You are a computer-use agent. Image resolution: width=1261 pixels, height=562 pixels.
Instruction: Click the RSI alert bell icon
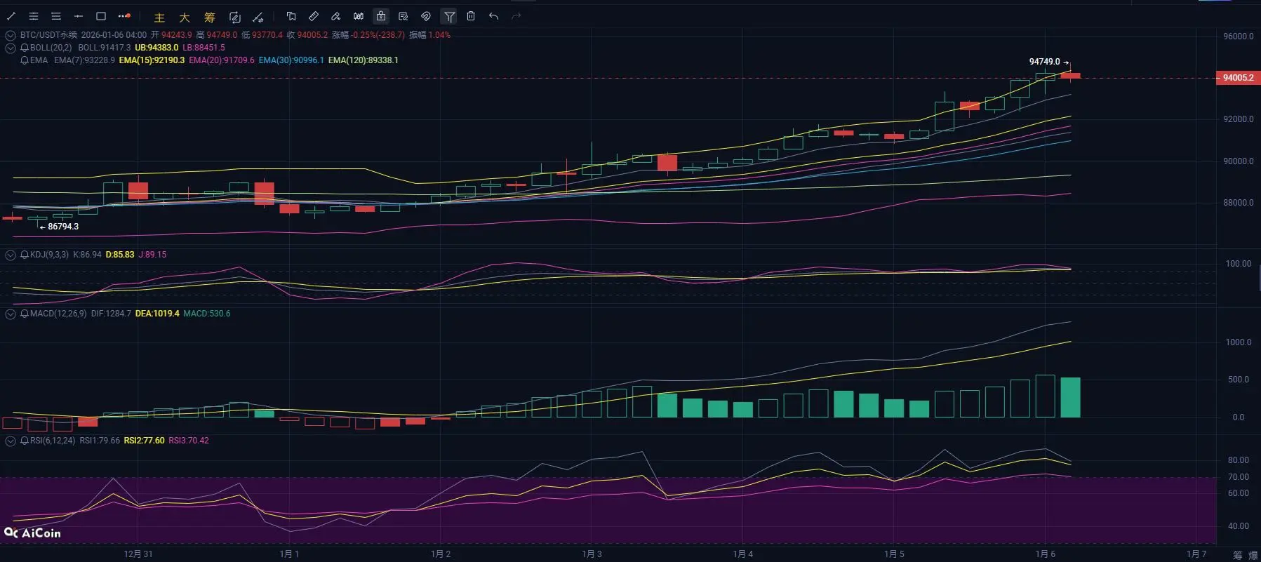pyautogui.click(x=25, y=441)
